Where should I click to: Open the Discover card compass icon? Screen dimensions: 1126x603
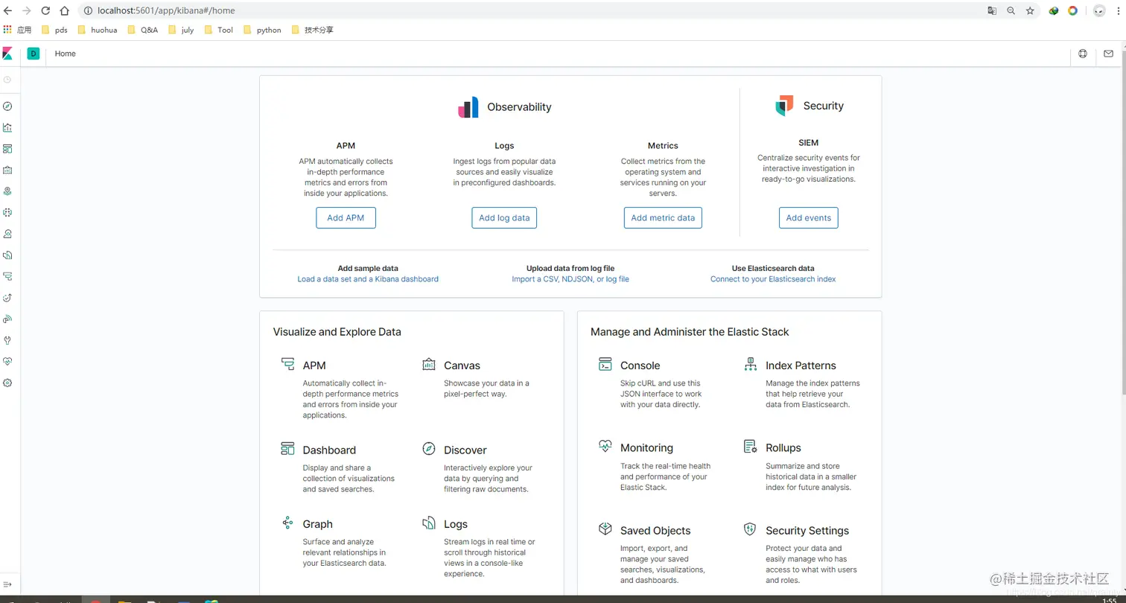pyautogui.click(x=429, y=449)
